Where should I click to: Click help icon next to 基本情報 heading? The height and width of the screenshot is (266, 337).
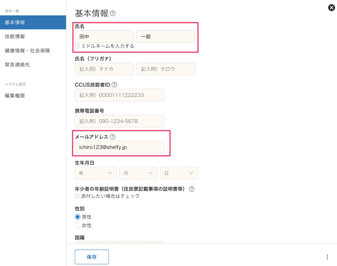tap(113, 13)
